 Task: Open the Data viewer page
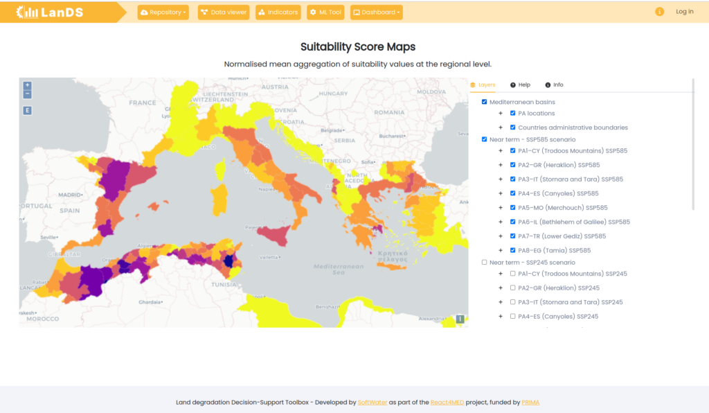(x=224, y=12)
